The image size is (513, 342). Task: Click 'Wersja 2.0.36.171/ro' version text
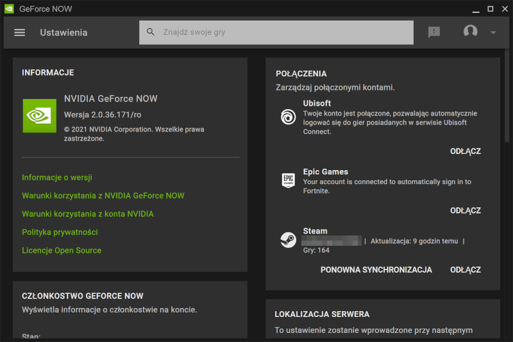point(103,115)
